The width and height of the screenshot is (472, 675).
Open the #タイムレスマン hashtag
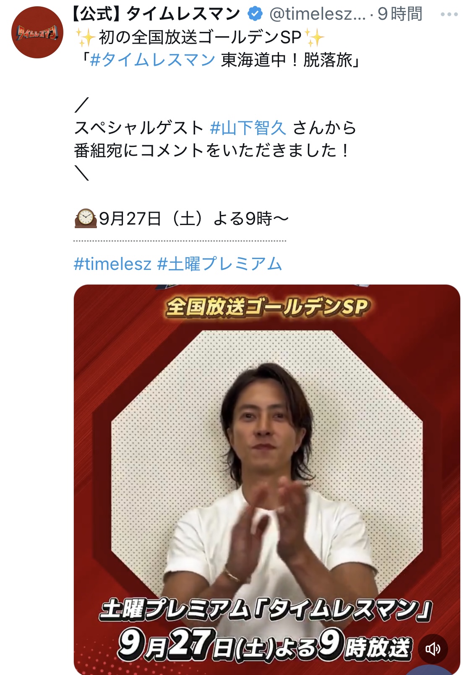[153, 60]
